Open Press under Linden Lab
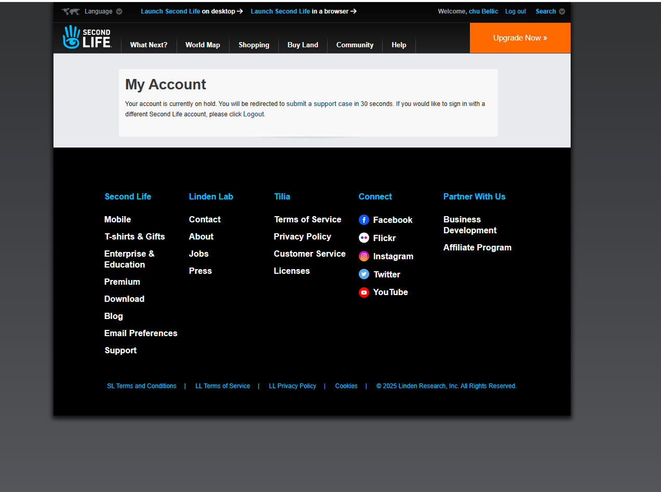The image size is (661, 492). coord(200,271)
